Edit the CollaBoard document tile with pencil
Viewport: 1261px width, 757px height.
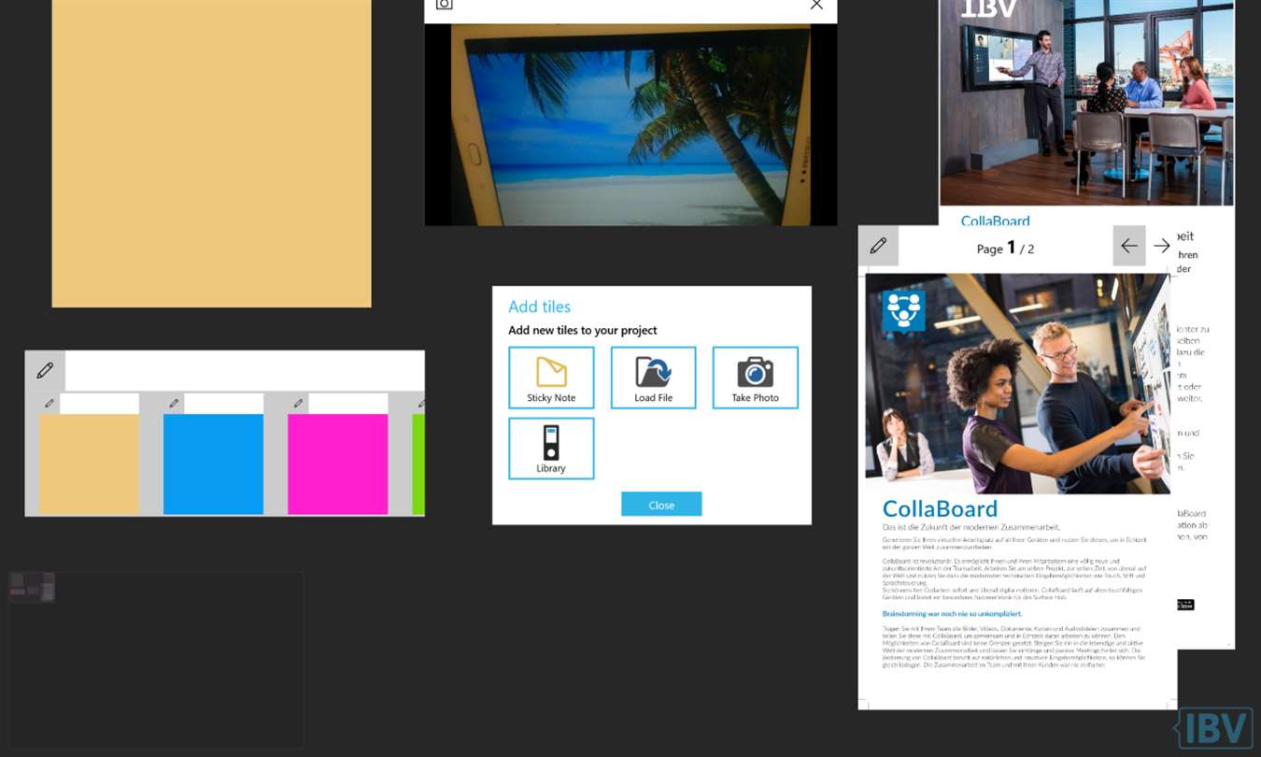pyautogui.click(x=878, y=246)
